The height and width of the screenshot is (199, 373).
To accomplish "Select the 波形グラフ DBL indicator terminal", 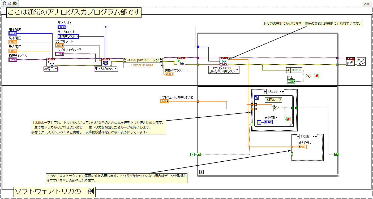I will tap(302, 147).
